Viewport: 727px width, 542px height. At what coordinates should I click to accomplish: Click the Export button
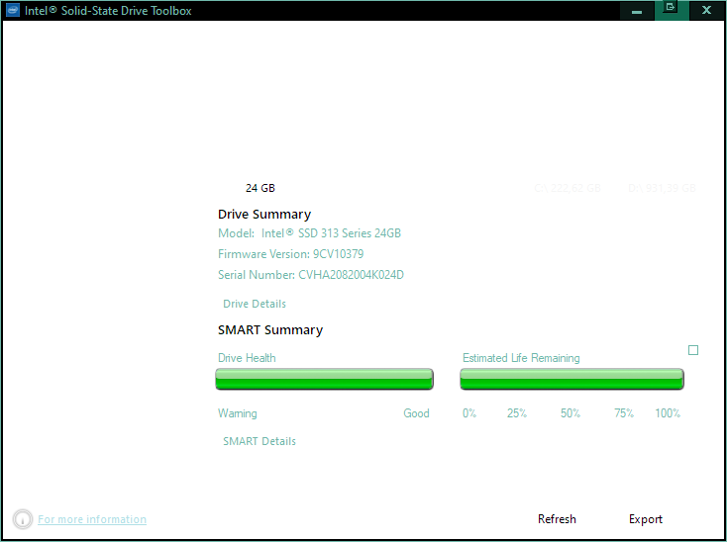[x=646, y=519]
